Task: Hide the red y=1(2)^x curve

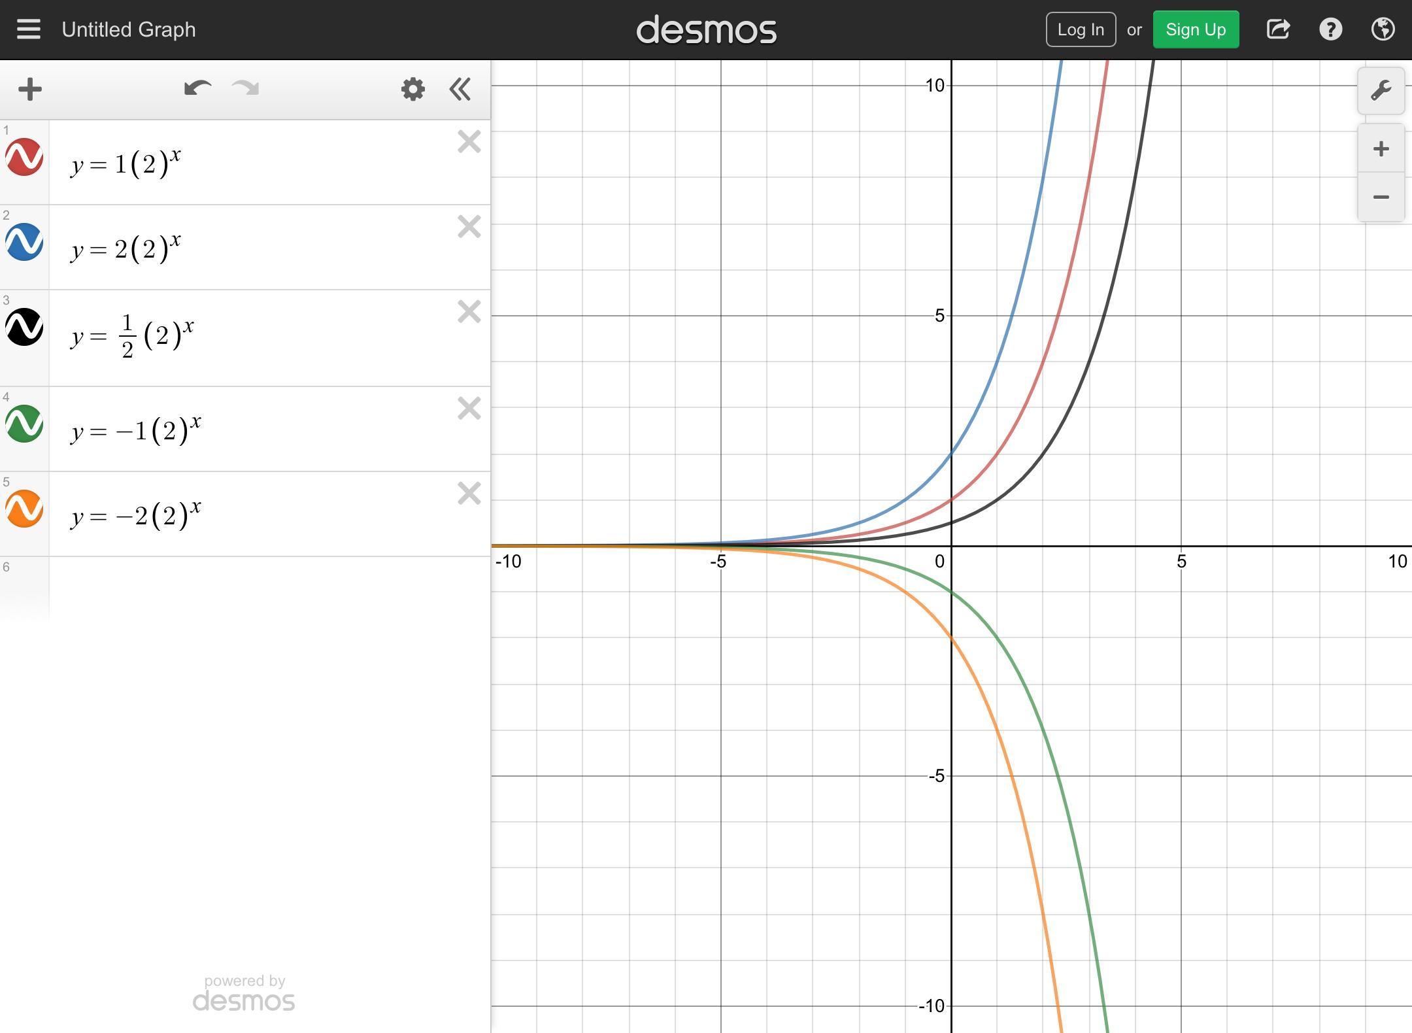Action: coord(25,157)
